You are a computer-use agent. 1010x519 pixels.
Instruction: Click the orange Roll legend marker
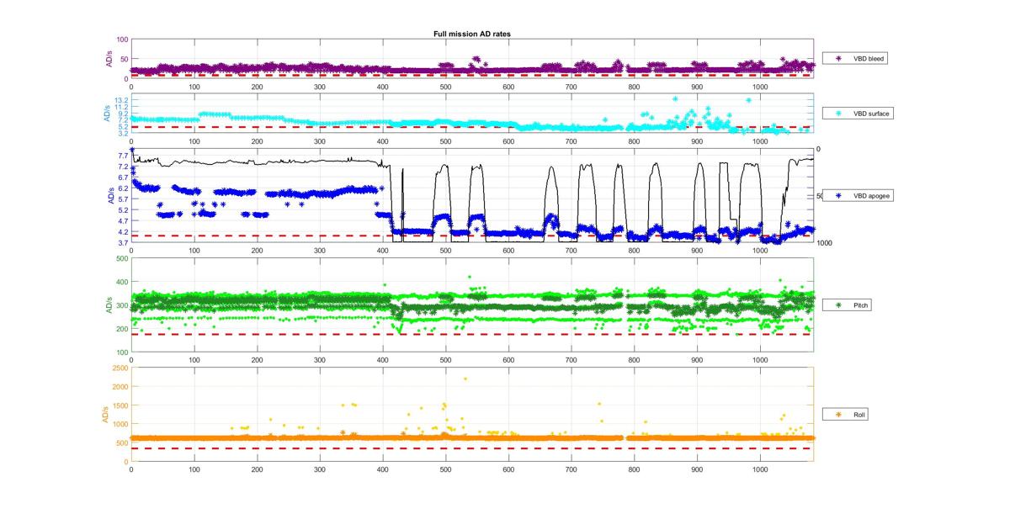tap(838, 415)
